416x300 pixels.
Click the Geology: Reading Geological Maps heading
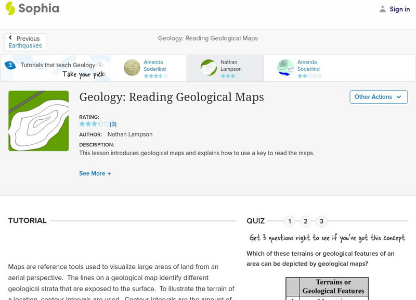(x=172, y=97)
